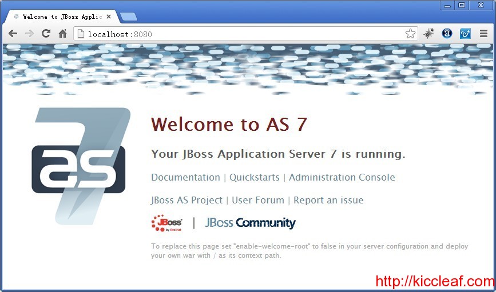Click the 'Your JBoss Application Server 7 is running.' text
The height and width of the screenshot is (292, 496).
click(x=278, y=154)
